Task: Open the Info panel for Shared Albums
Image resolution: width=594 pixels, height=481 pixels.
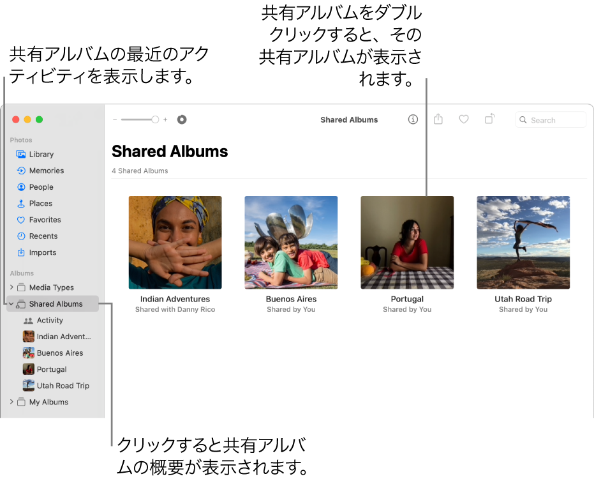Action: 413,119
